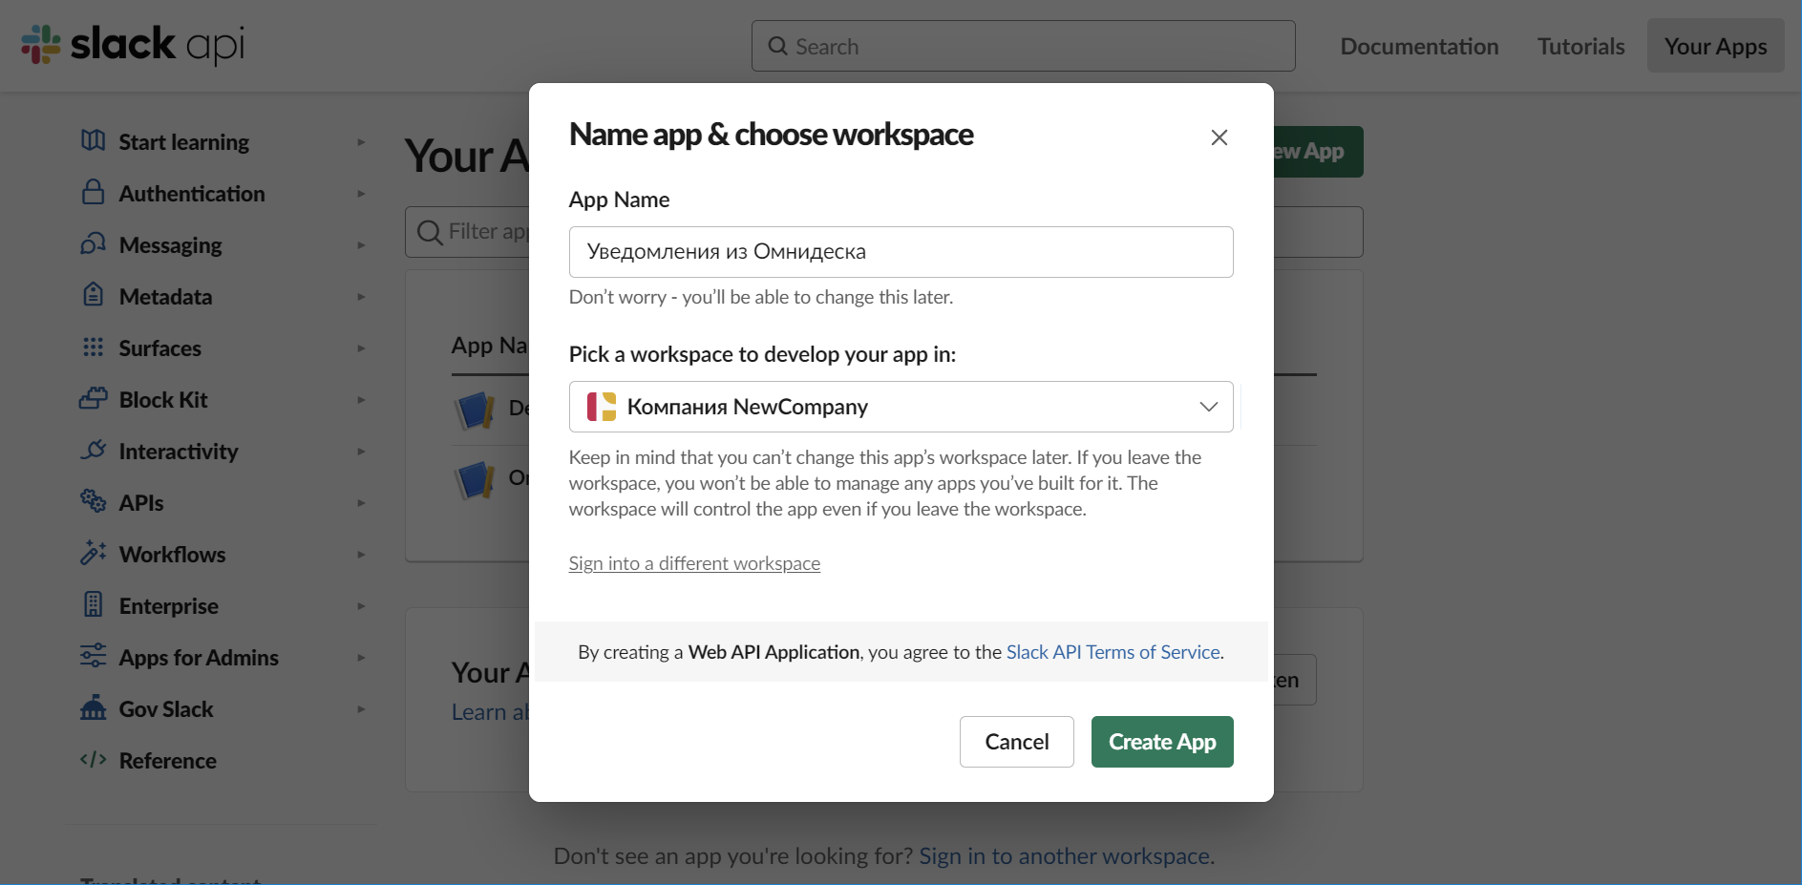1802x885 pixels.
Task: Open the Gov Slack sidebar item
Action: coord(166,709)
